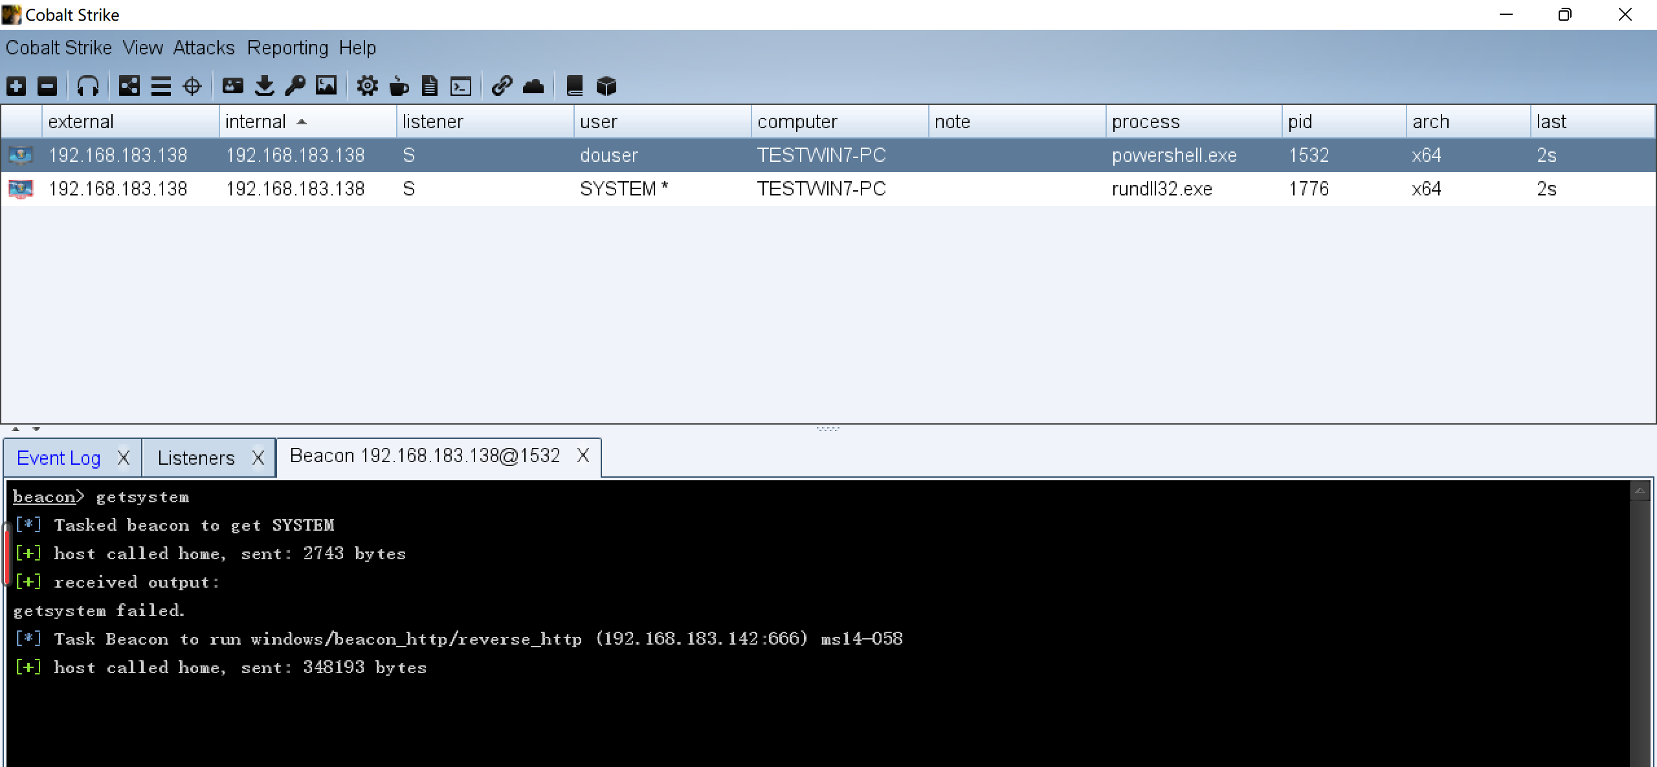Open the Attacks menu
Image resolution: width=1657 pixels, height=767 pixels.
pyautogui.click(x=204, y=48)
